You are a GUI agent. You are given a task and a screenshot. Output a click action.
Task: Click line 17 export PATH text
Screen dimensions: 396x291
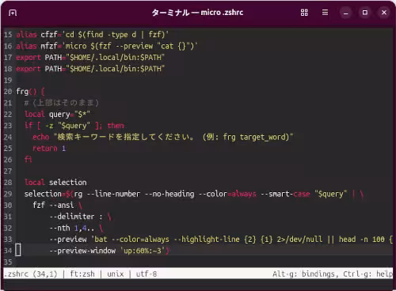tap(90, 58)
